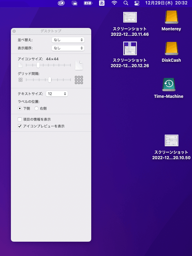
Task: Close the デスクトップ options window
Action: [14, 31]
